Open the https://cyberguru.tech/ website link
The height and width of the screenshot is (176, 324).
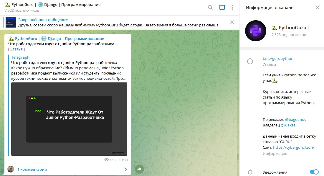294,147
